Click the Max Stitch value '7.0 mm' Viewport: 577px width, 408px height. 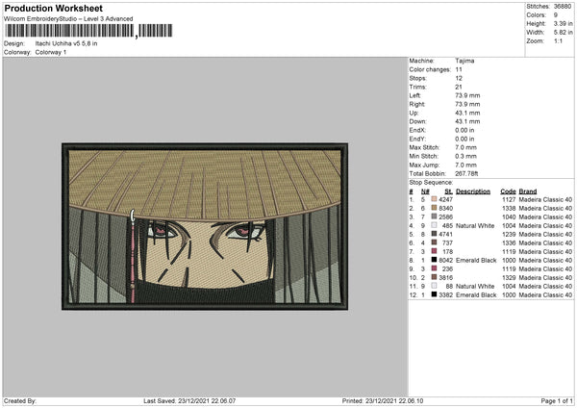(x=465, y=147)
